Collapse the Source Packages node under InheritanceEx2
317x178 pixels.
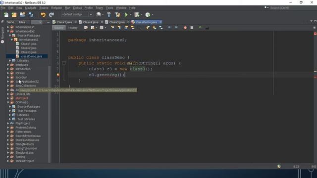pos(10,36)
